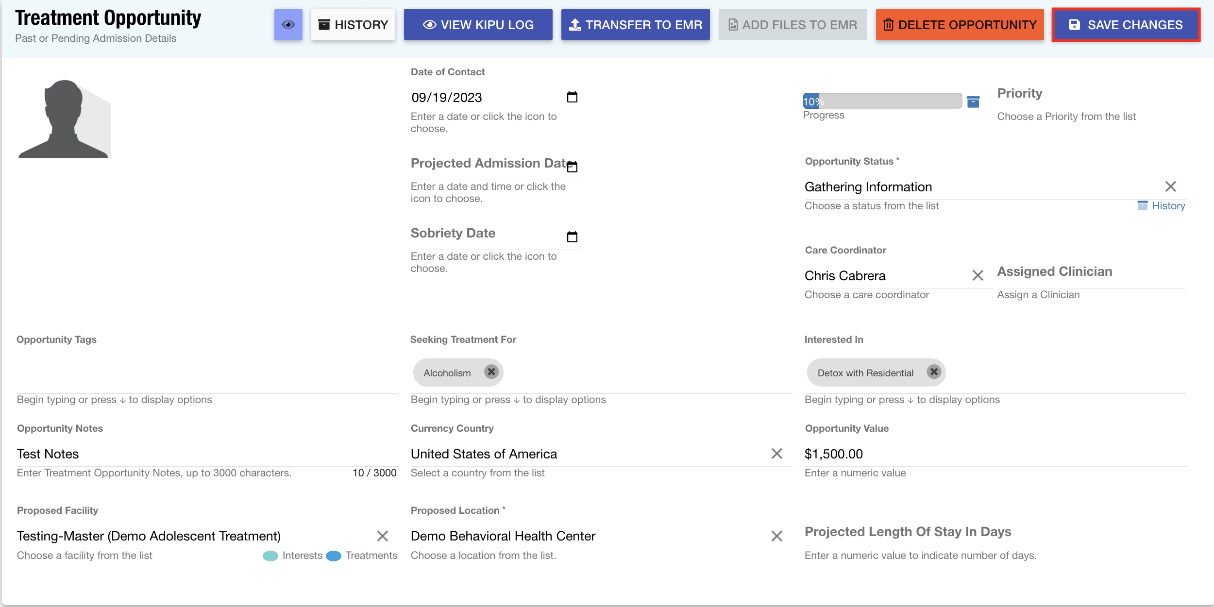Clear the Gathering Information status selection
The width and height of the screenshot is (1214, 607).
1170,186
